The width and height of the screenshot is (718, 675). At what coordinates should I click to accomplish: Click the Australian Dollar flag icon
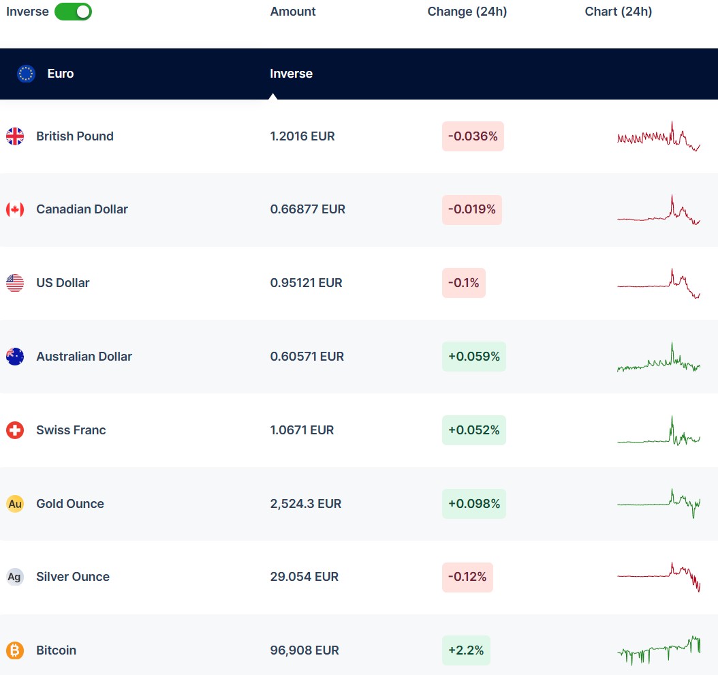click(x=15, y=357)
